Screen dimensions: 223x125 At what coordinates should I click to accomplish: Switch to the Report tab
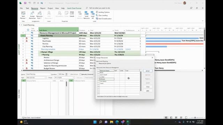tap(43, 8)
